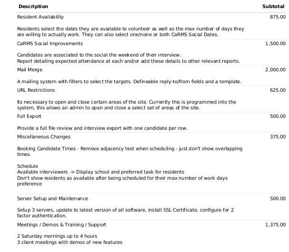
Task: Click the Full Export description text
Action: click(x=102, y=128)
